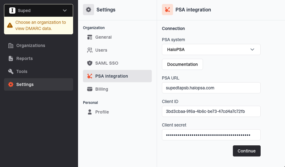Click the PSA system dropdown chevron arrow
This screenshot has height=167, width=285.
[252, 49]
